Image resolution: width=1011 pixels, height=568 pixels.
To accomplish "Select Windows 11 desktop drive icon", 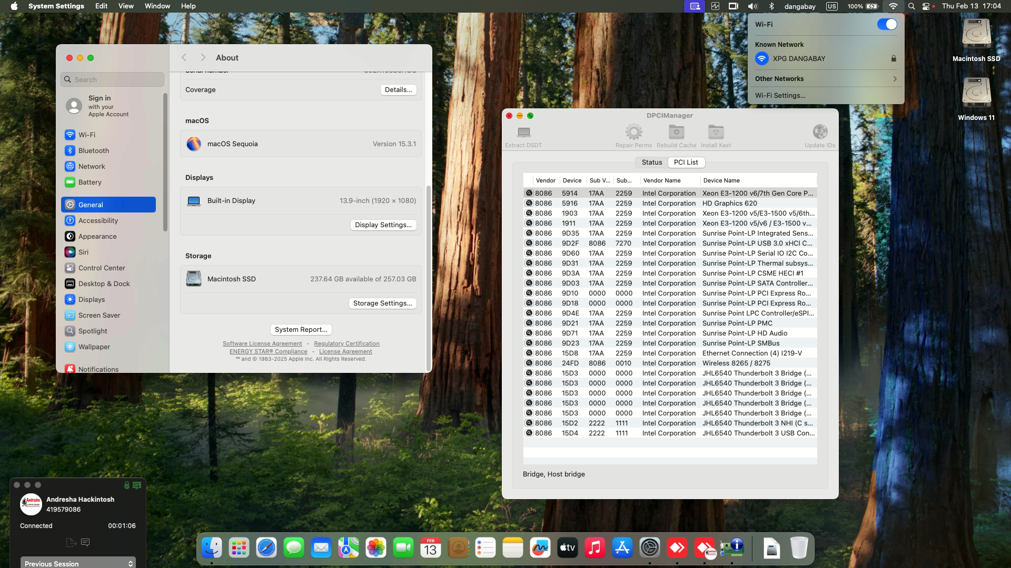I will tap(976, 93).
